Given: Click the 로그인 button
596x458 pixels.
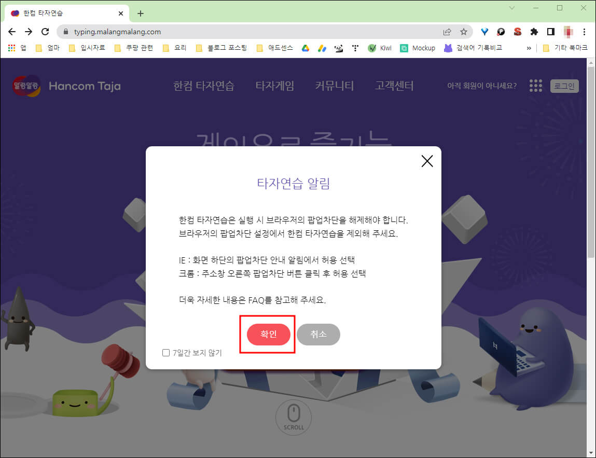Looking at the screenshot, I should point(564,86).
